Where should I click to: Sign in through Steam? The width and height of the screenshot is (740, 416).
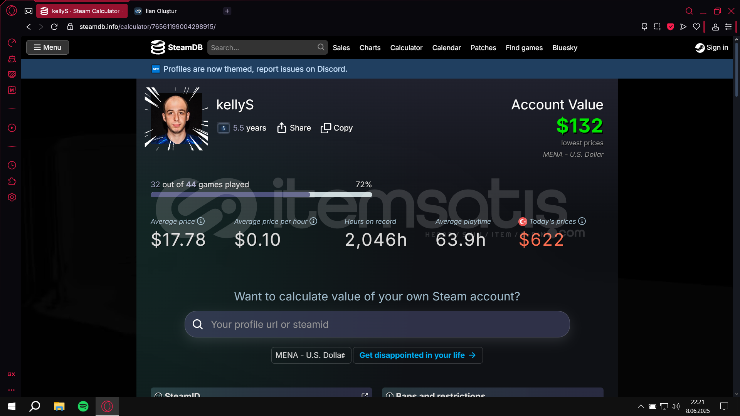coord(711,47)
